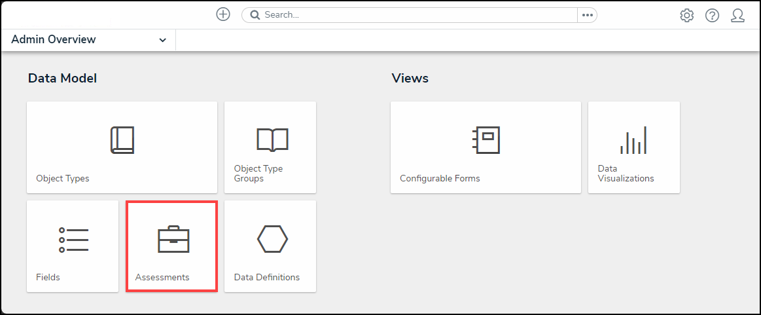Click the question mark help icon
This screenshot has height=315, width=761.
[x=712, y=16]
